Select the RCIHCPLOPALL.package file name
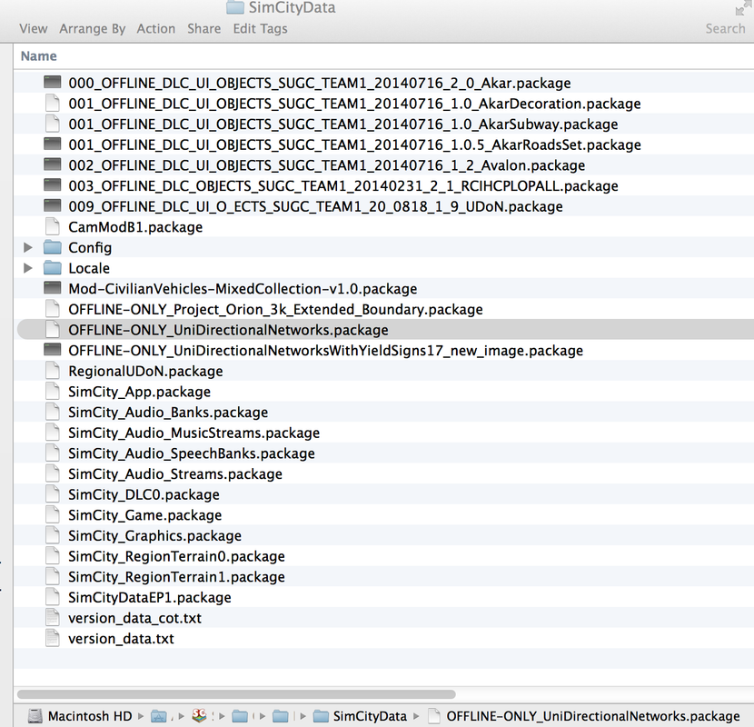Image resolution: width=754 pixels, height=727 pixels. point(343,186)
